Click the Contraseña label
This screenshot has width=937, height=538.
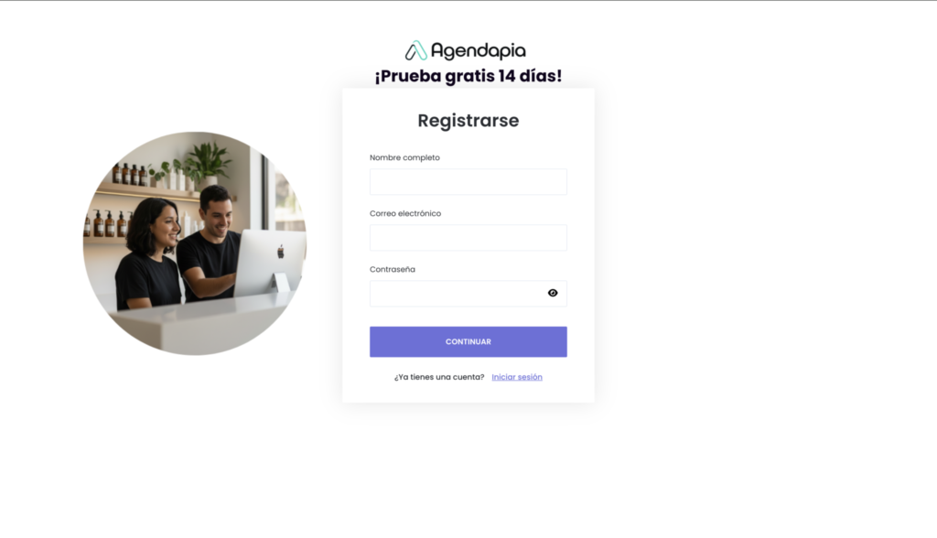click(x=392, y=270)
